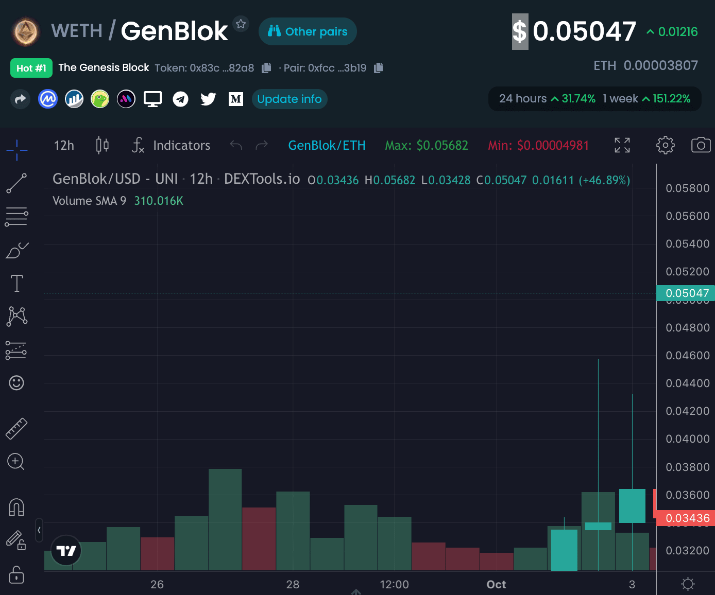715x595 pixels.
Task: Click the 0.03436 red price label
Action: point(686,518)
